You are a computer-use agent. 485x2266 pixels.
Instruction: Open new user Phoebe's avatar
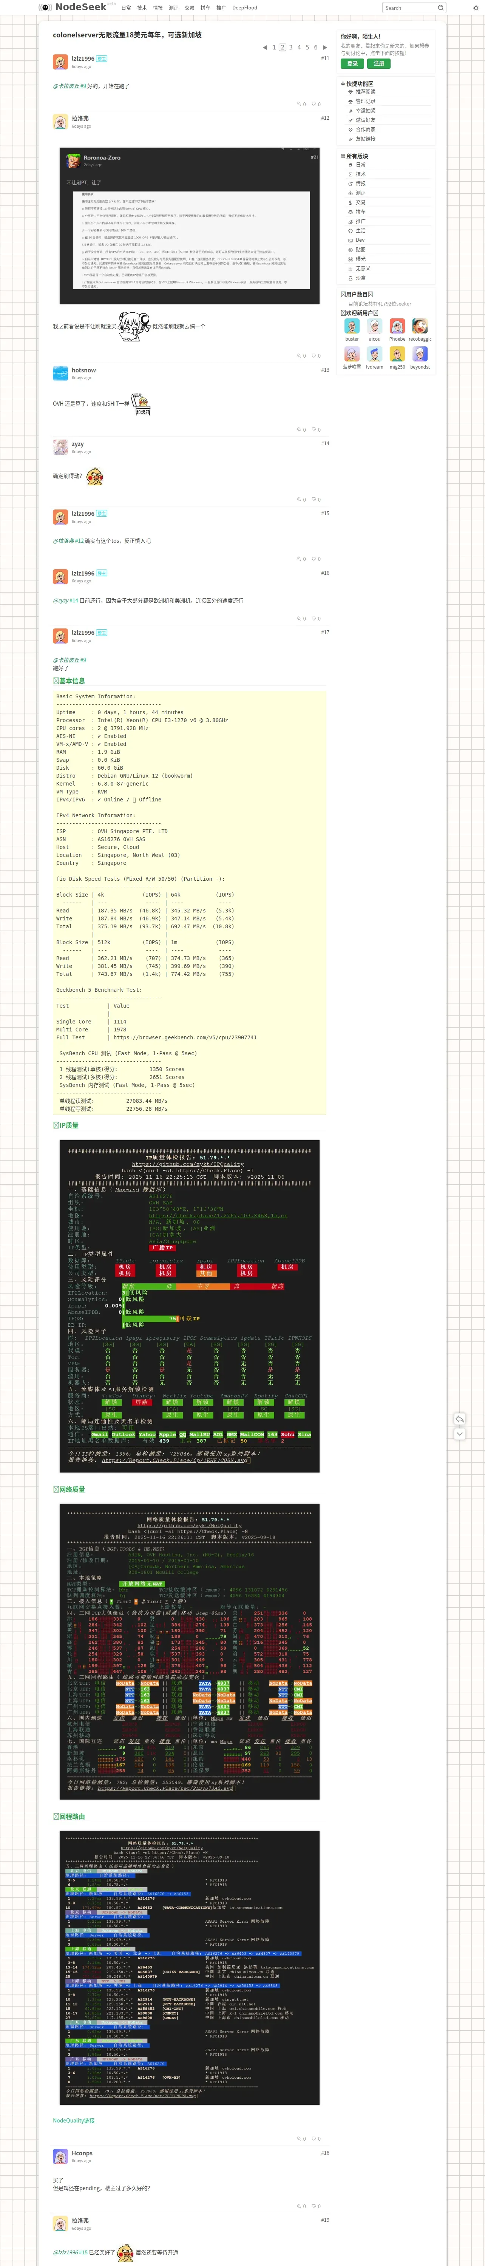click(x=397, y=326)
